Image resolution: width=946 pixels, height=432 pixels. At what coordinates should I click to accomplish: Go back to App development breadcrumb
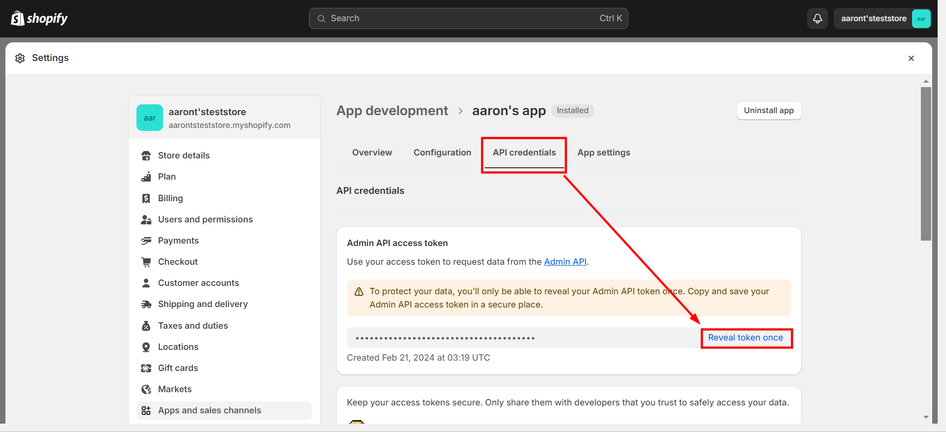coord(392,111)
